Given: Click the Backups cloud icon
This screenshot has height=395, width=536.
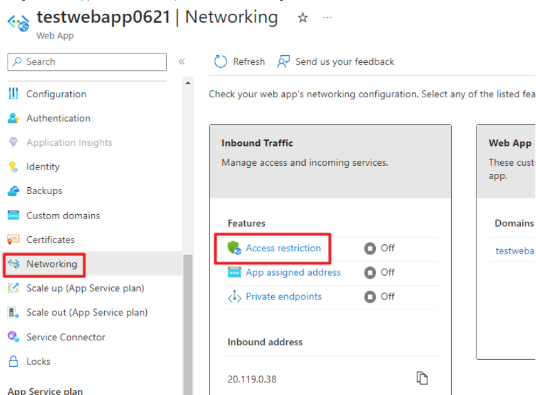Looking at the screenshot, I should pyautogui.click(x=13, y=191).
